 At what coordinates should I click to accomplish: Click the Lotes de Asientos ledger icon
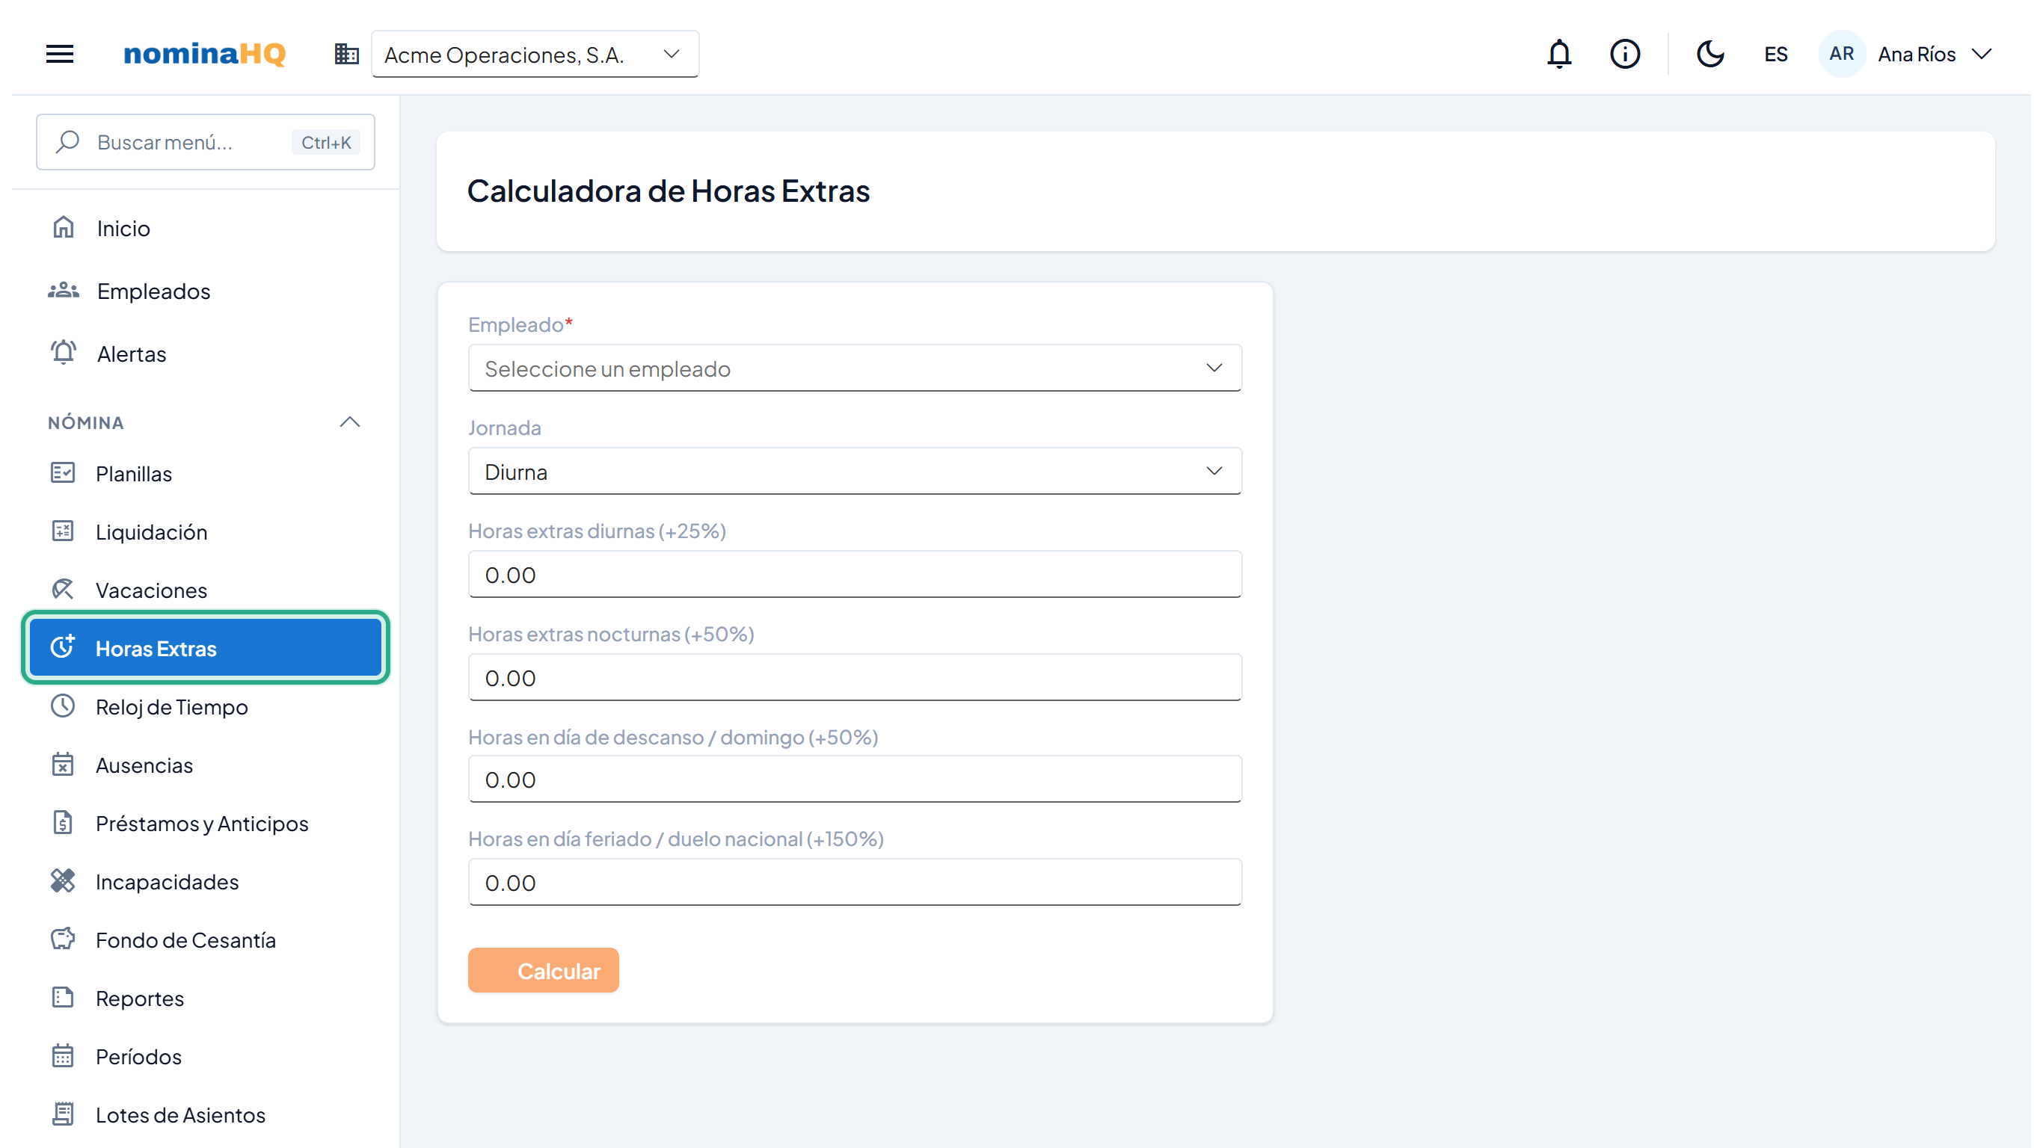tap(63, 1114)
